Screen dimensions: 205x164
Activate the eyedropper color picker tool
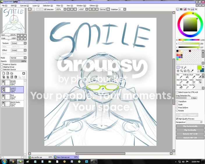pyautogui.click(x=192, y=71)
